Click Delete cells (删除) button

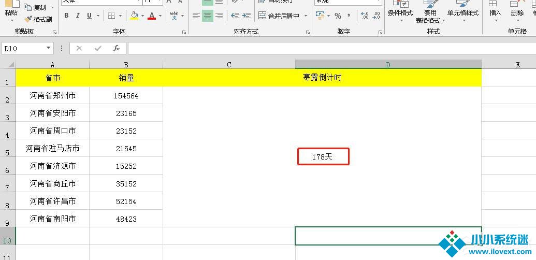(517, 10)
